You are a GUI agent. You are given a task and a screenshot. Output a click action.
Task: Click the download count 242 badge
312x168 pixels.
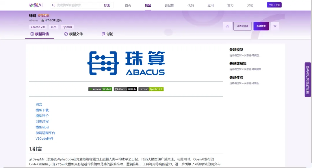point(44,16)
